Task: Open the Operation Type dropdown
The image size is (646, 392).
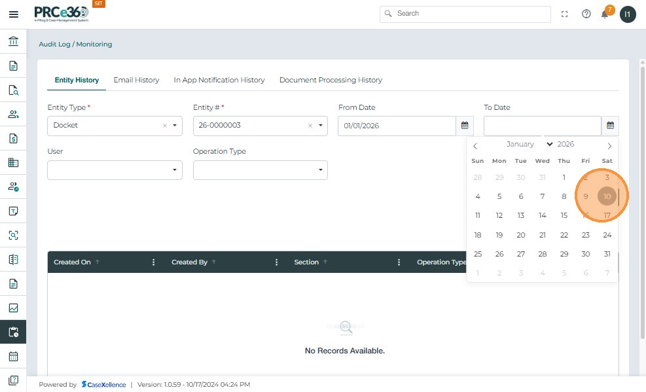Action: pos(320,170)
